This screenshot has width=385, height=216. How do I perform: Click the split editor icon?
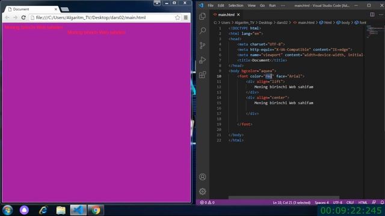372,14
